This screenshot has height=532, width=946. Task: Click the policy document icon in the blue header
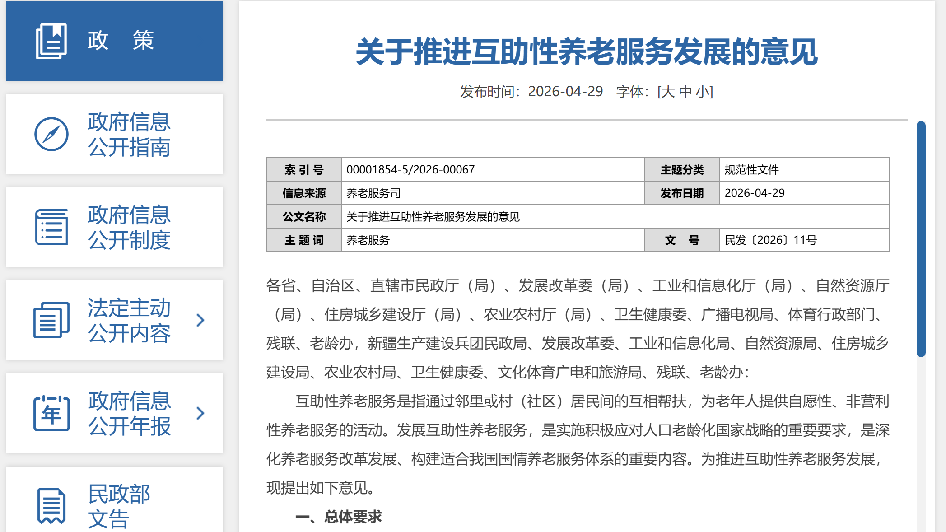(x=51, y=41)
